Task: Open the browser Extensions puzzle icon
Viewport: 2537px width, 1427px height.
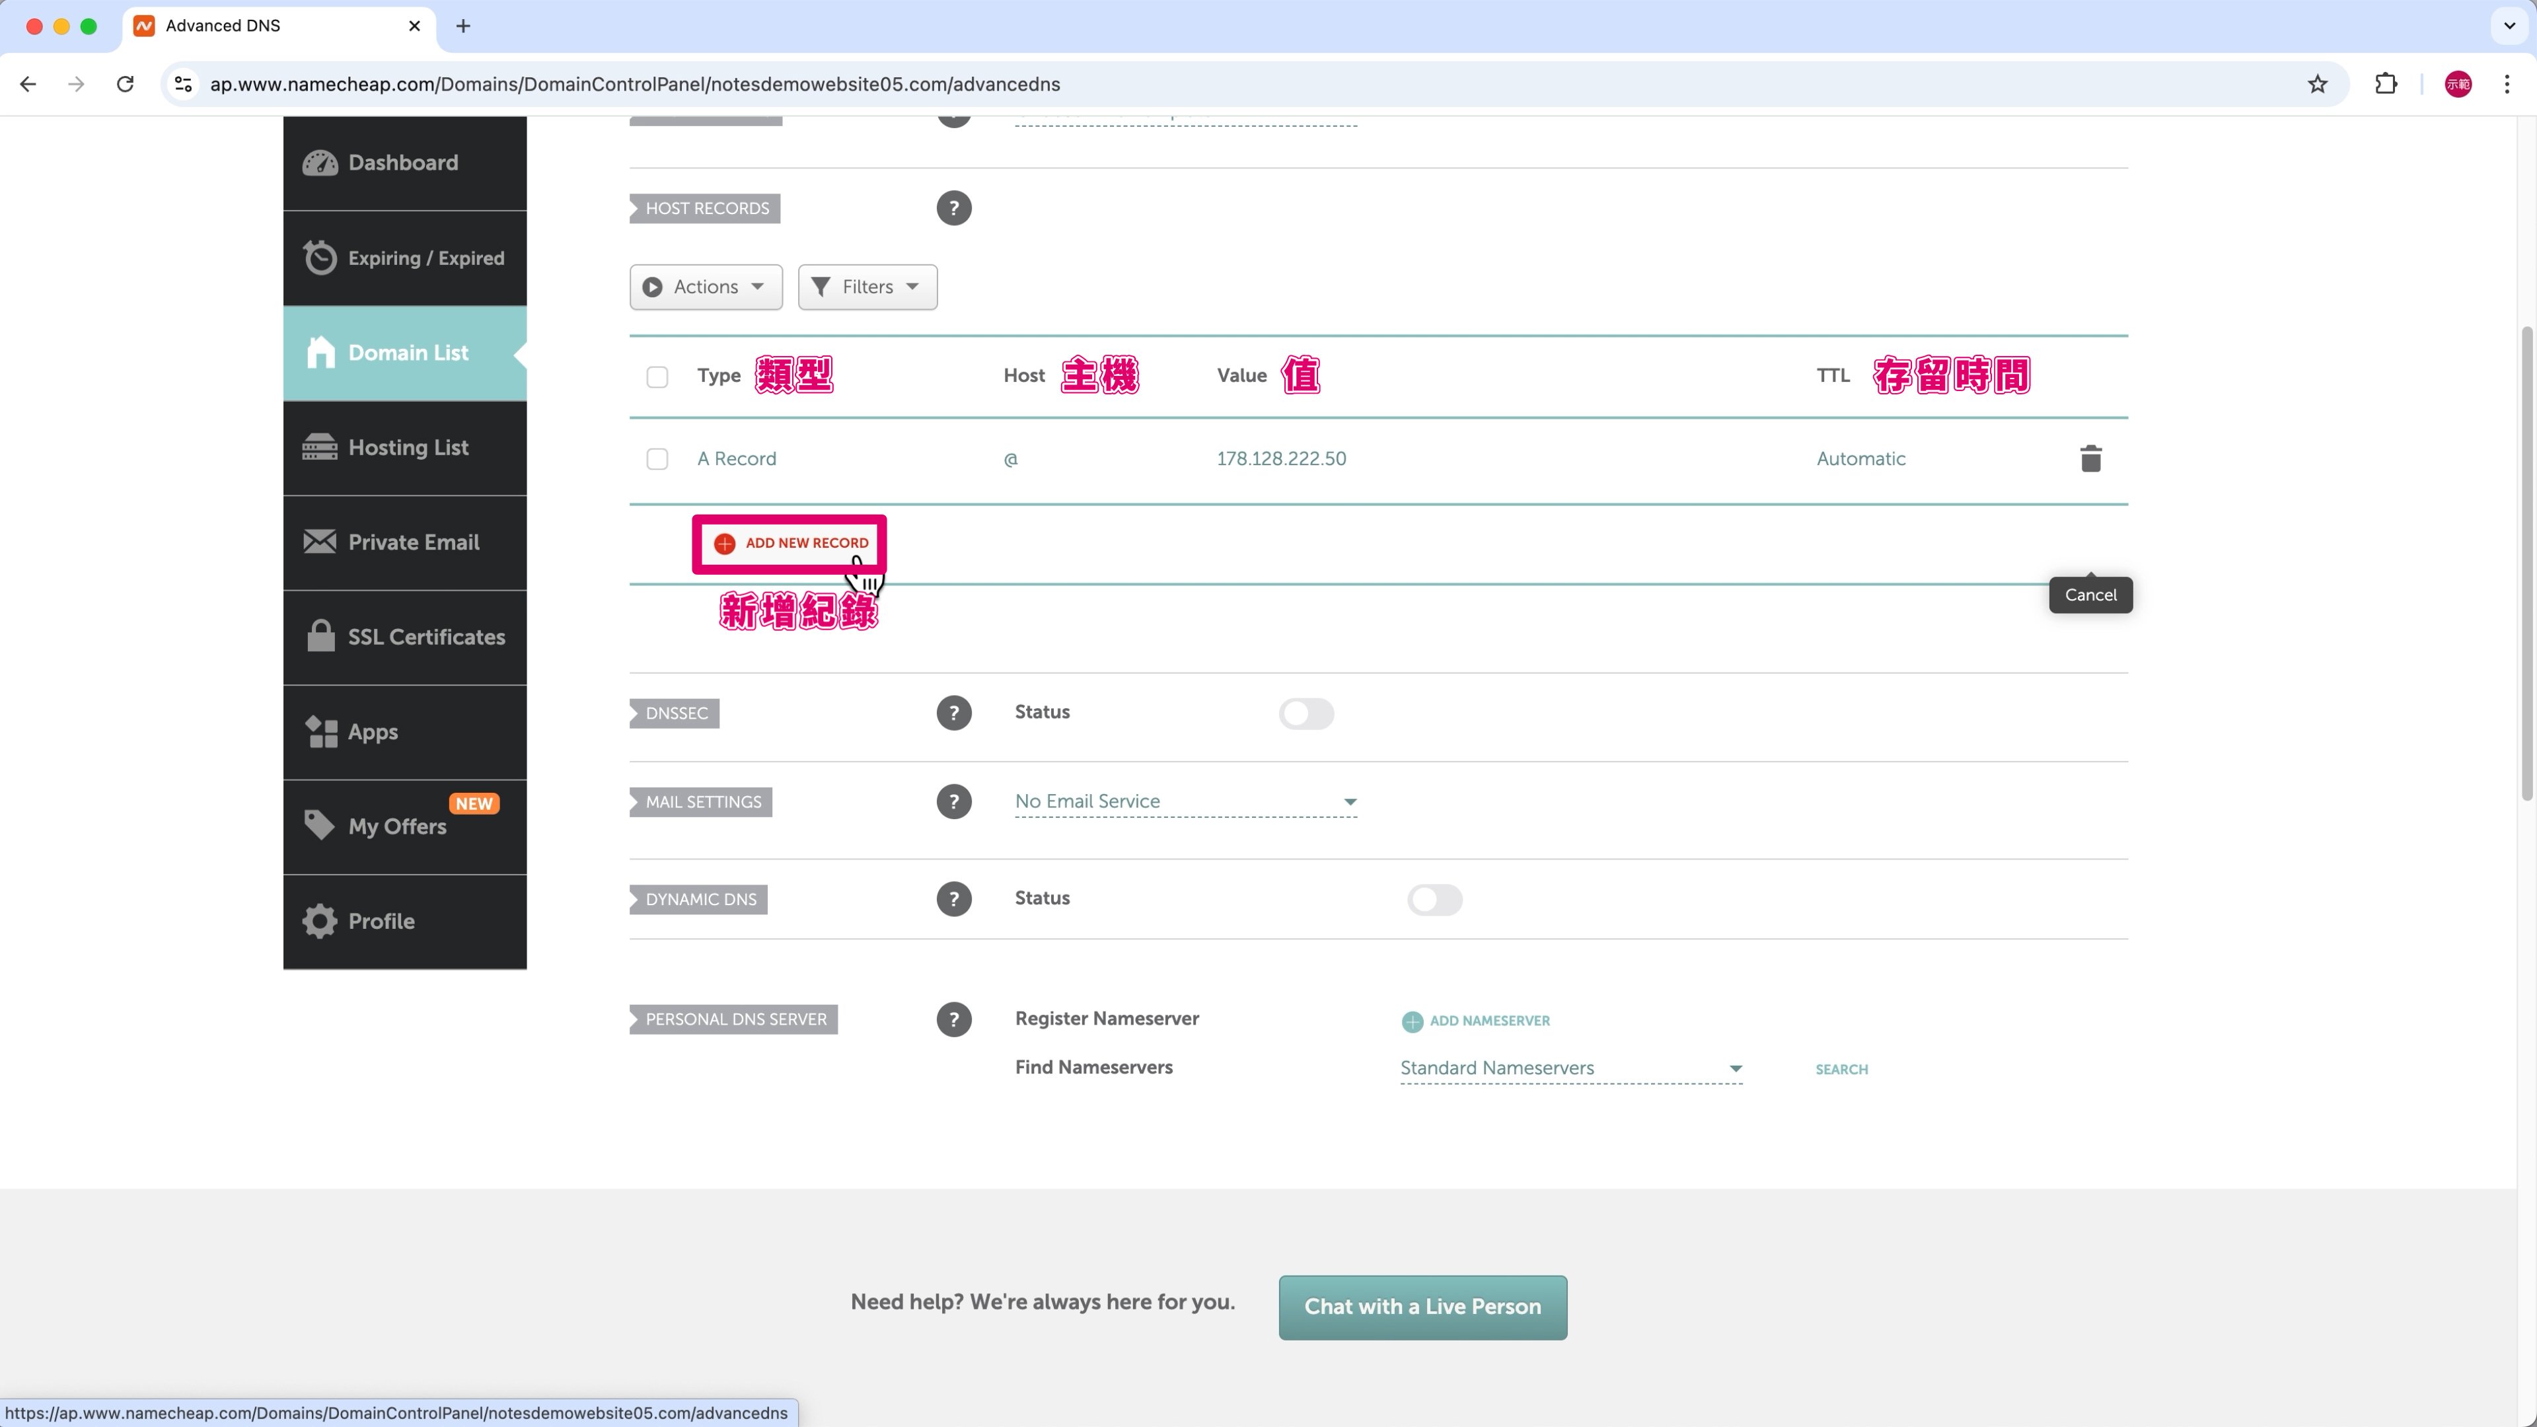Action: [x=2385, y=84]
